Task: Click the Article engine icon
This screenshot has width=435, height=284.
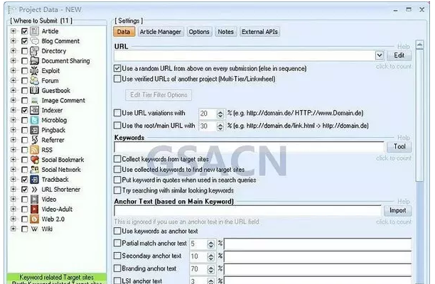Action: pos(34,31)
